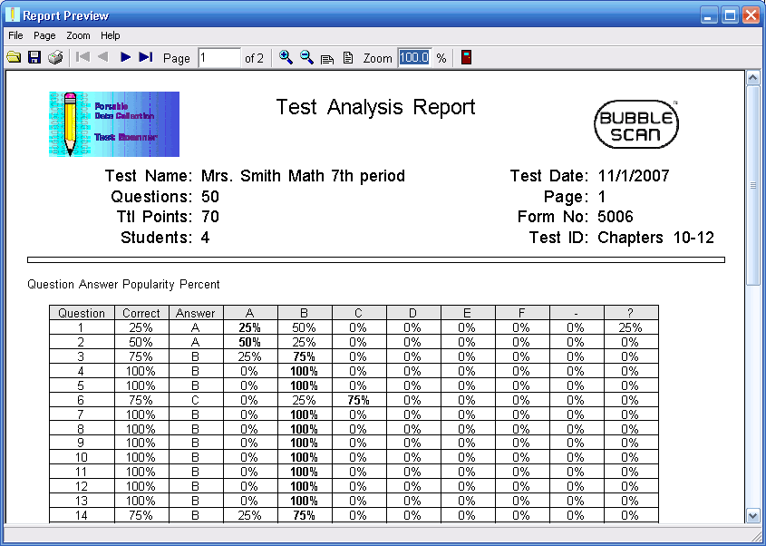Click the Report Preview title bar icon
This screenshot has height=546, width=766.
(x=12, y=15)
